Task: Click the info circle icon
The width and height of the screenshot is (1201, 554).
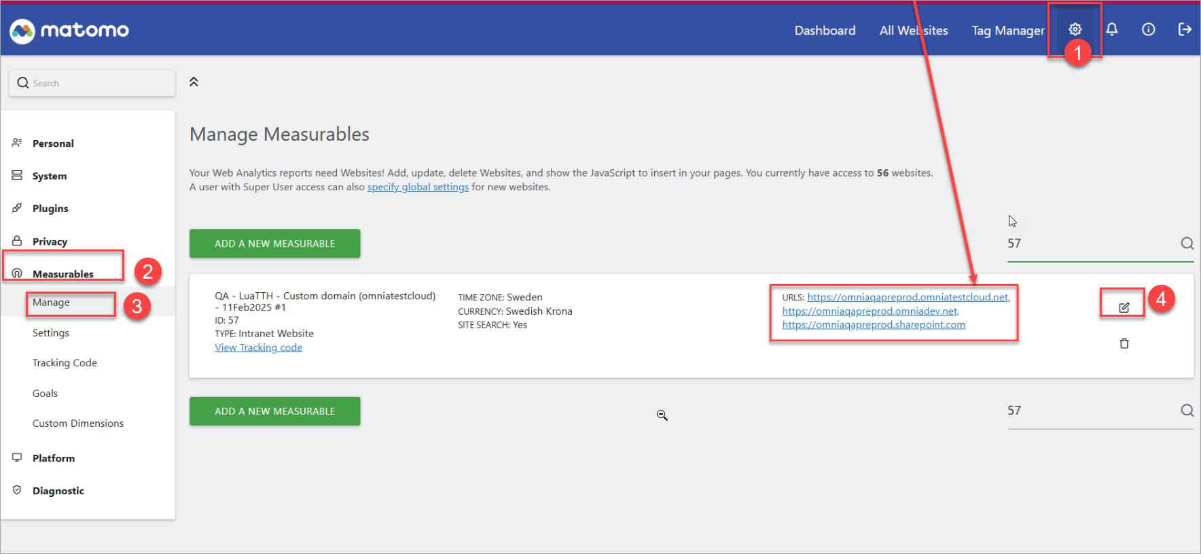Action: [1148, 29]
